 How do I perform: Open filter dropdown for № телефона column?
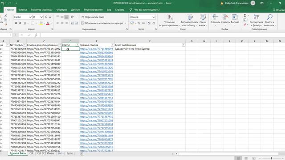(24, 45)
